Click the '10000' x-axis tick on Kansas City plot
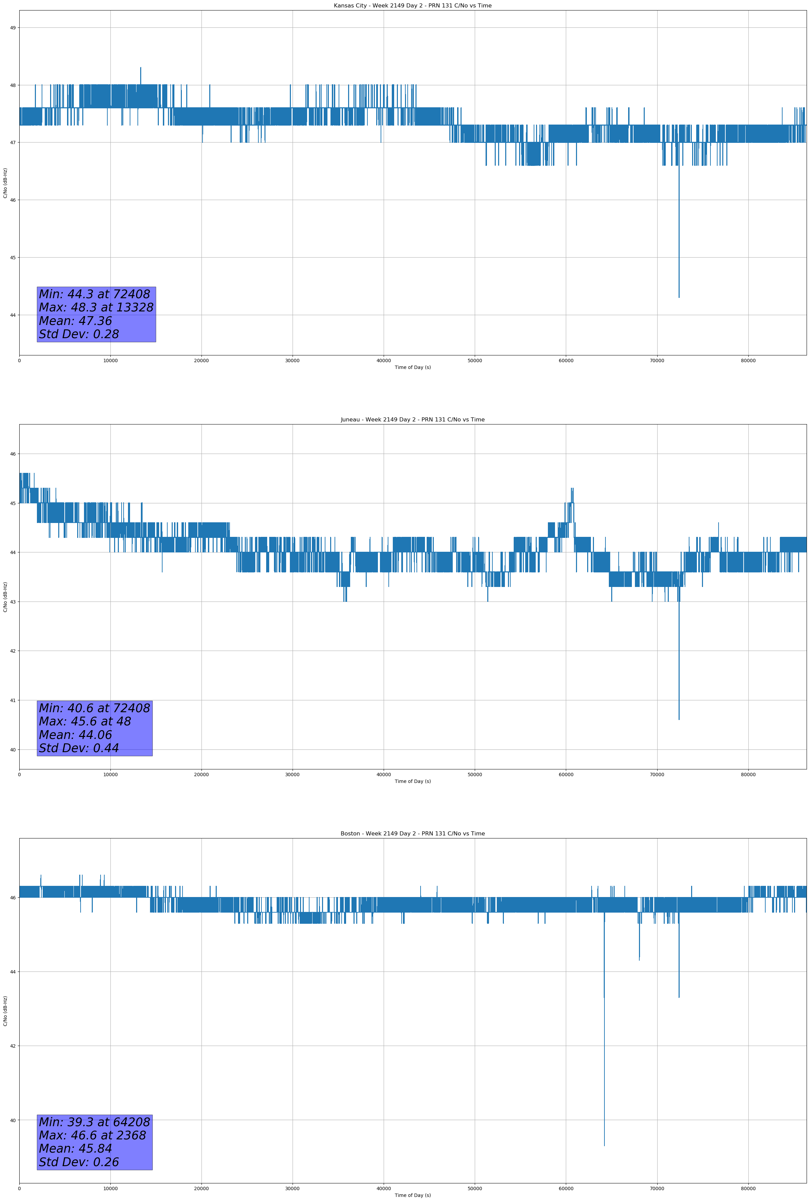Viewport: 811px width, 1201px height. click(110, 361)
